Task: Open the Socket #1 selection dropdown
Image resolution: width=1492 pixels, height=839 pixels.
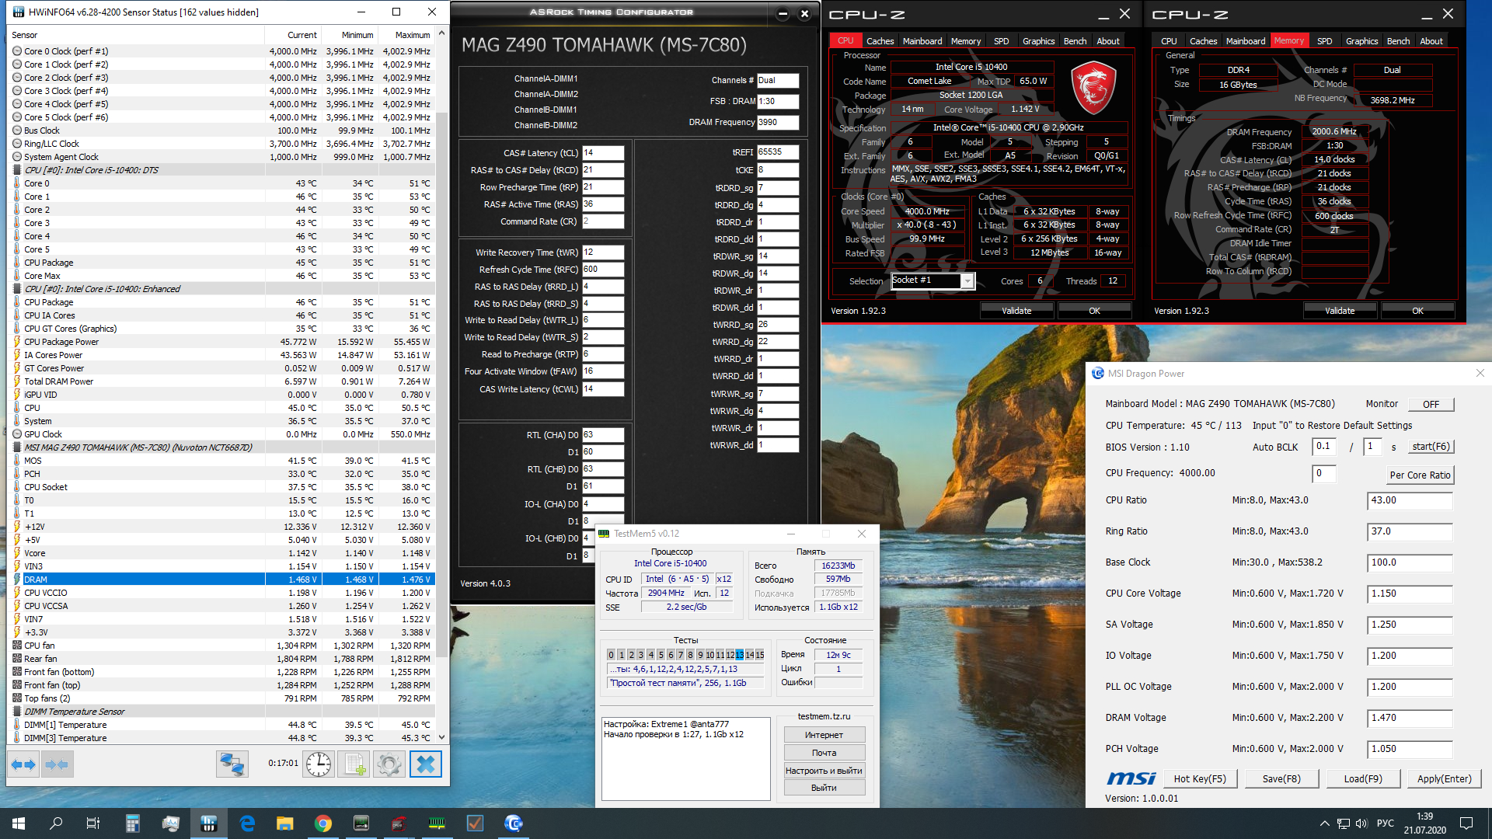Action: click(x=967, y=281)
